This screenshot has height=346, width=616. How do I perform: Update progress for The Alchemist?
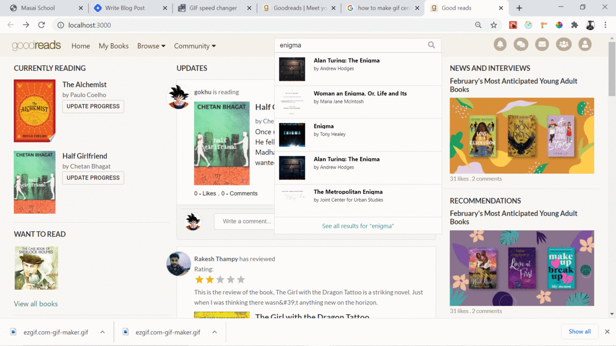pyautogui.click(x=93, y=106)
